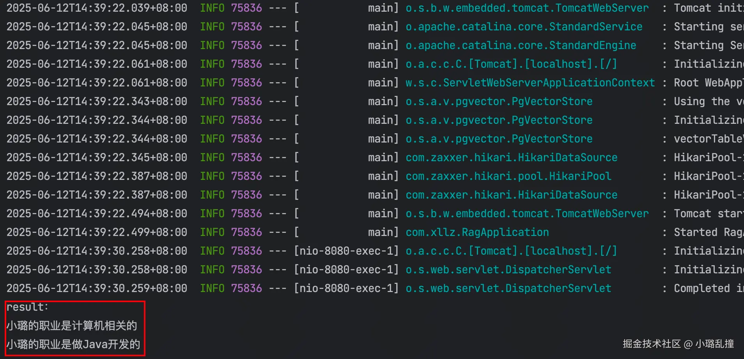
Task: Click TomcatWebServer logger on the 22.494 line
Action: 527,213
